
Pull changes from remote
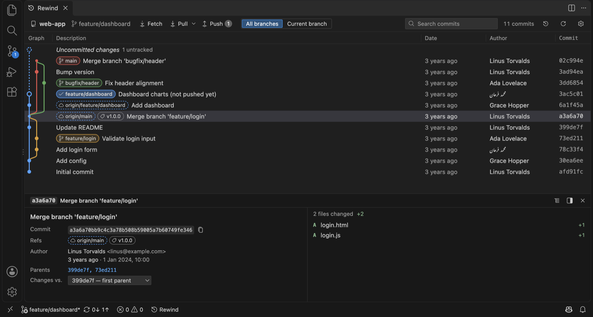coord(179,24)
